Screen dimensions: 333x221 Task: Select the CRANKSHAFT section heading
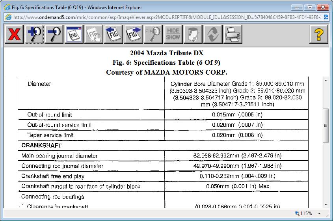(41, 146)
